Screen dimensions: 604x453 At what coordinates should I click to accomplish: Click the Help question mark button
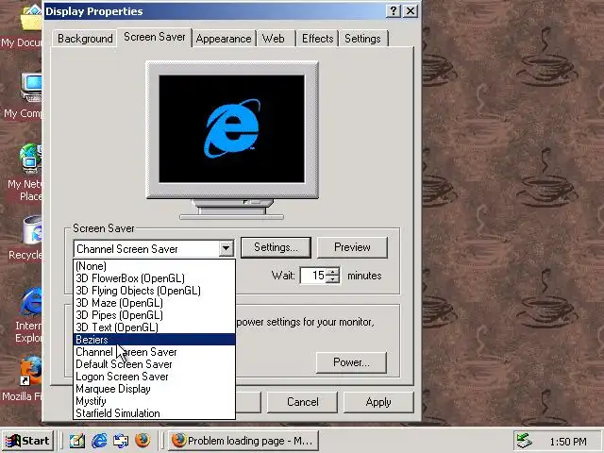point(394,10)
